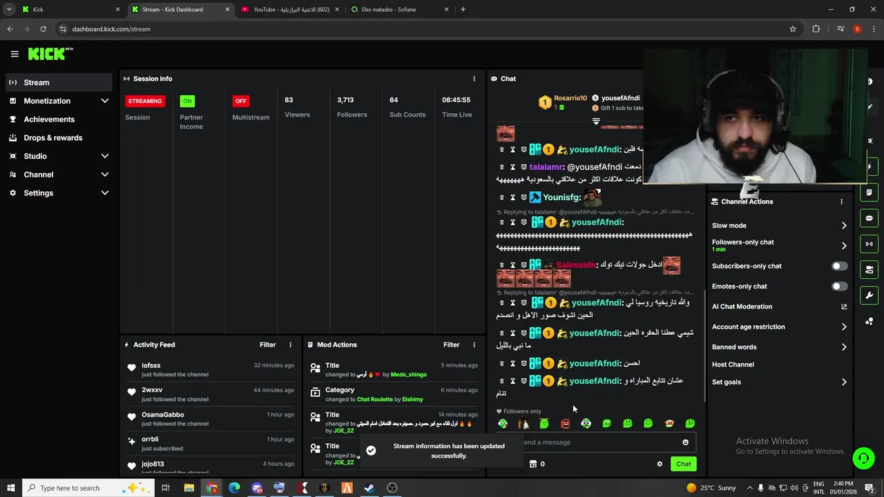Click the three-dots cluster icon in the right sidebar
This screenshot has height=497, width=884.
point(869,321)
